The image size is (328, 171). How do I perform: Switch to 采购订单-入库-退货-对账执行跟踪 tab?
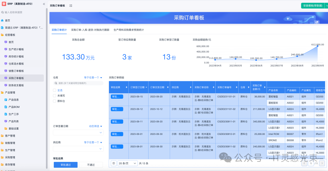click(90, 30)
